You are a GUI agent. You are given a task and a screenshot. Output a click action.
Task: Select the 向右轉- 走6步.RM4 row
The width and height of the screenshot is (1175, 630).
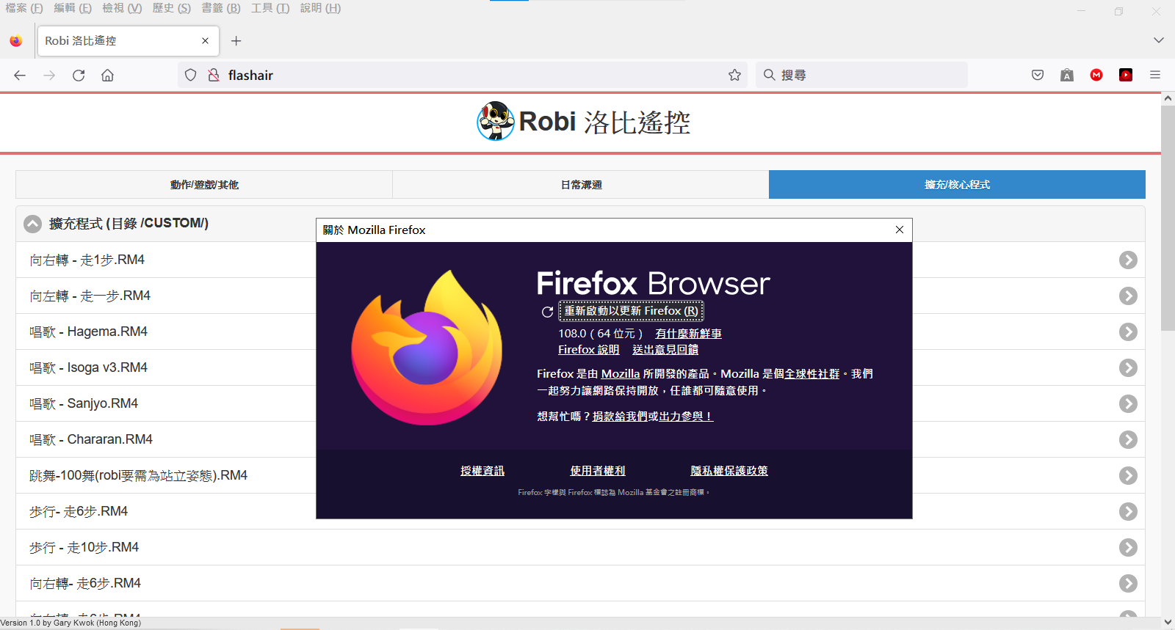(x=580, y=583)
